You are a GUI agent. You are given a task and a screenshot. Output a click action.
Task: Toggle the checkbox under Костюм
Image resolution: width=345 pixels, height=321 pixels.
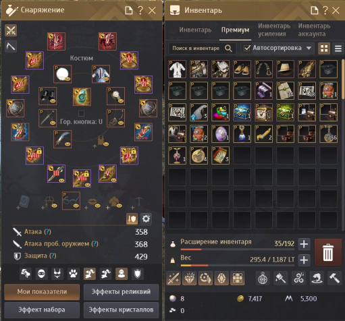[82, 113]
